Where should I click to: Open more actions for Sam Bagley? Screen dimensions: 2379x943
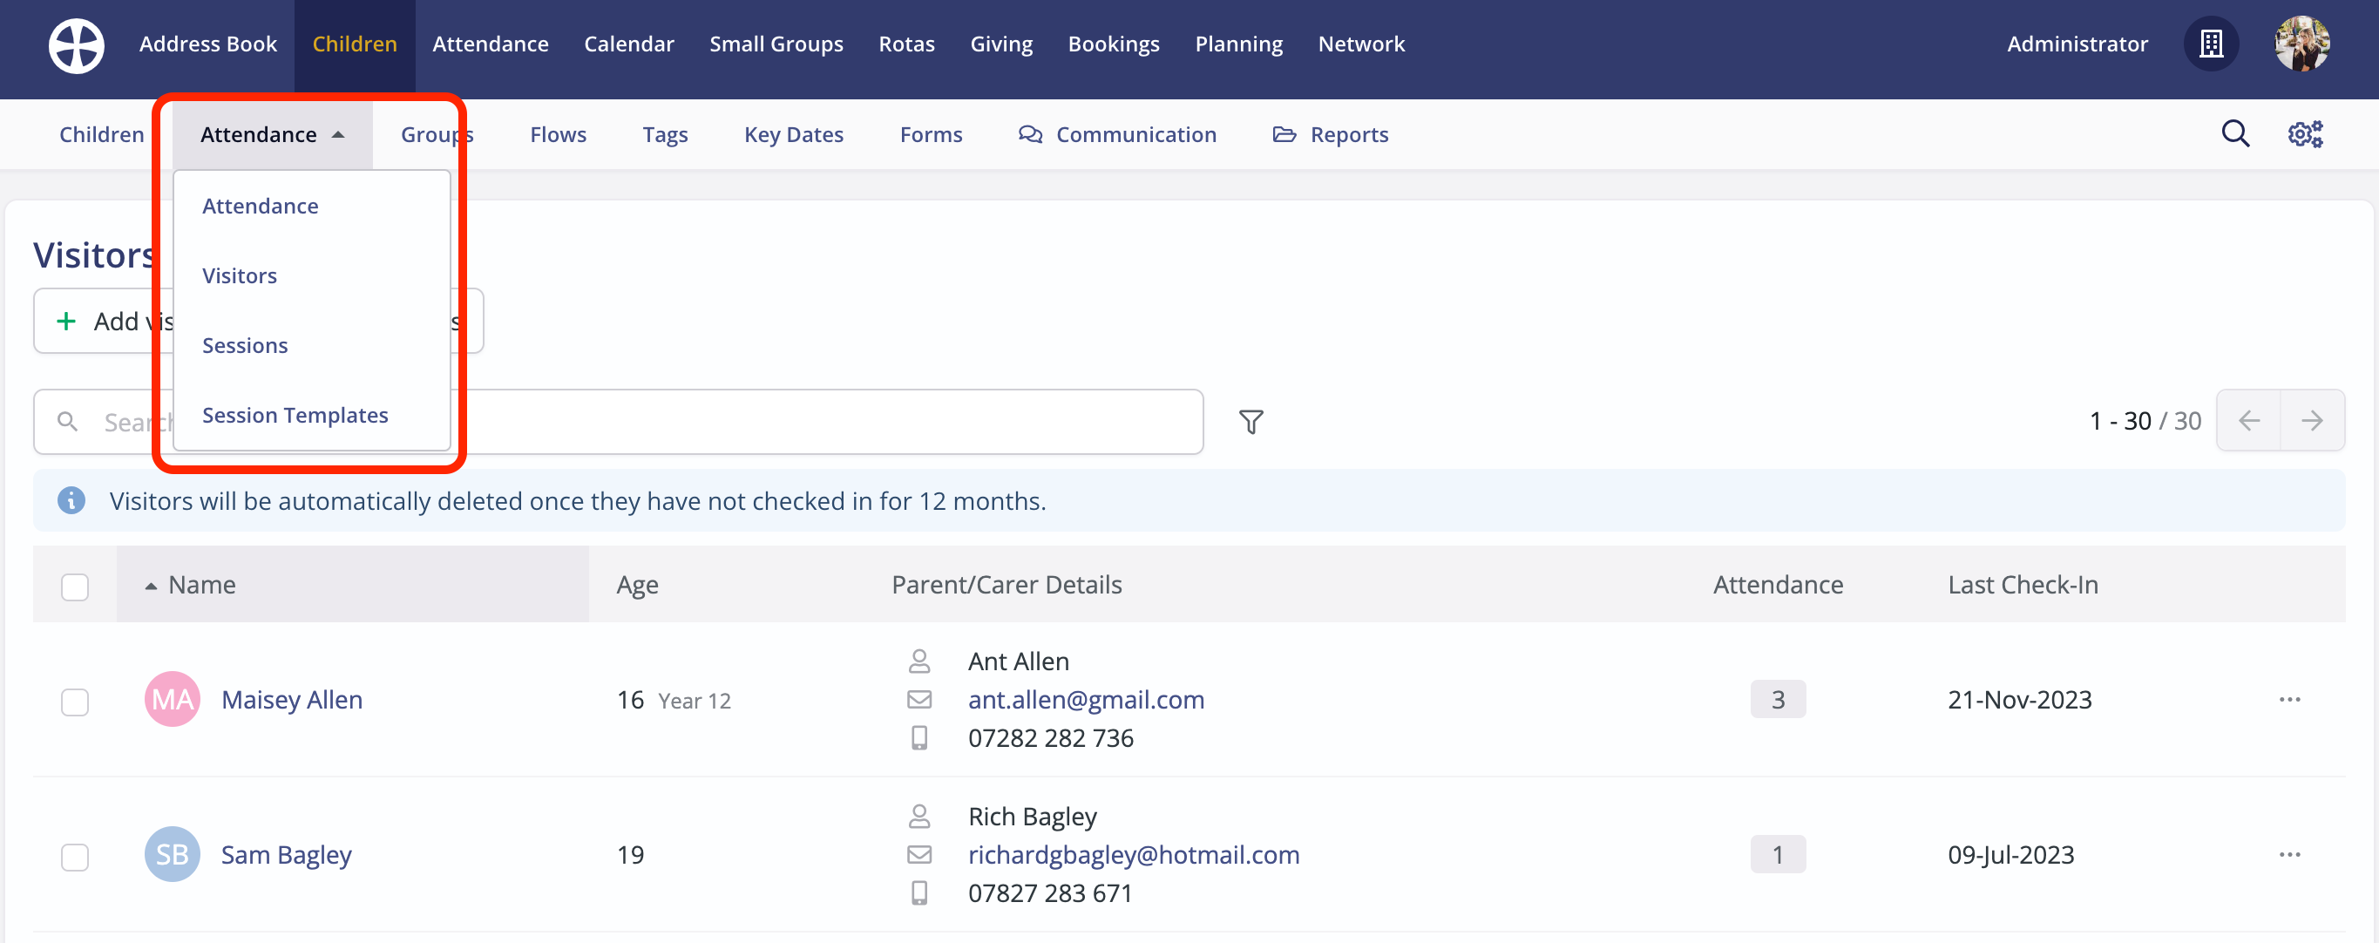coord(2289,855)
